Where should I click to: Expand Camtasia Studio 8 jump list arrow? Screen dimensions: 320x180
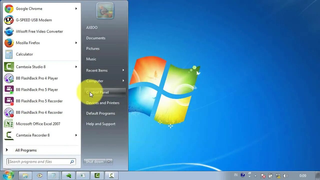click(76, 67)
